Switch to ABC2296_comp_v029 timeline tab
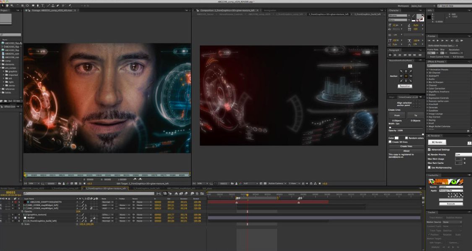This screenshot has height=251, width=472. pyautogui.click(x=33, y=188)
